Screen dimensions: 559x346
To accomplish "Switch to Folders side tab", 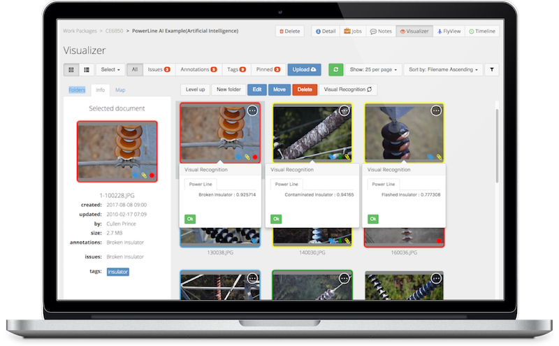I will click(77, 90).
